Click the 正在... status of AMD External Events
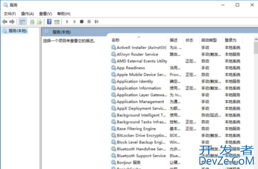 tap(191, 61)
